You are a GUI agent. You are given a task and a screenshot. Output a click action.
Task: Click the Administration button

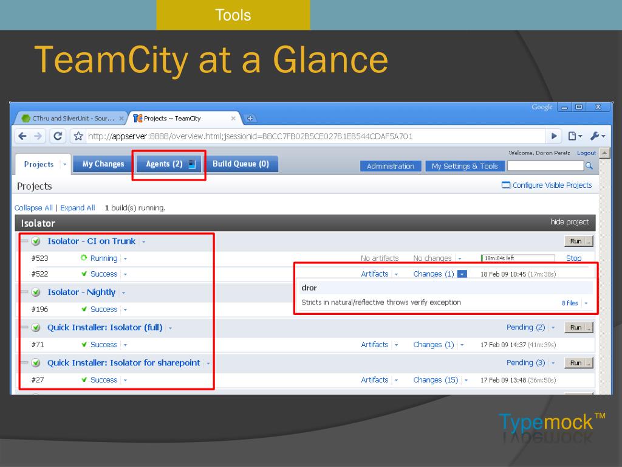(x=391, y=166)
